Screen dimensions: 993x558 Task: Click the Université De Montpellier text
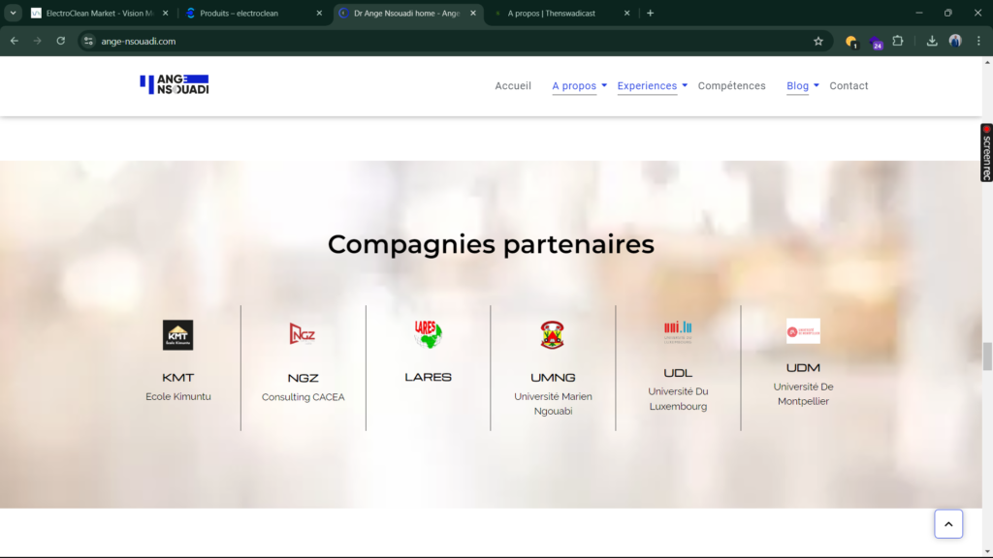point(803,394)
